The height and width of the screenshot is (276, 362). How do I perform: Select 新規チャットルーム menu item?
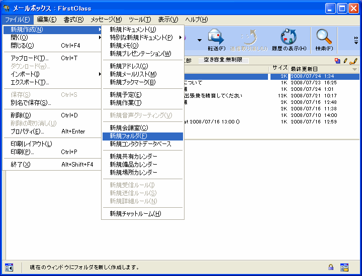pos(135,214)
